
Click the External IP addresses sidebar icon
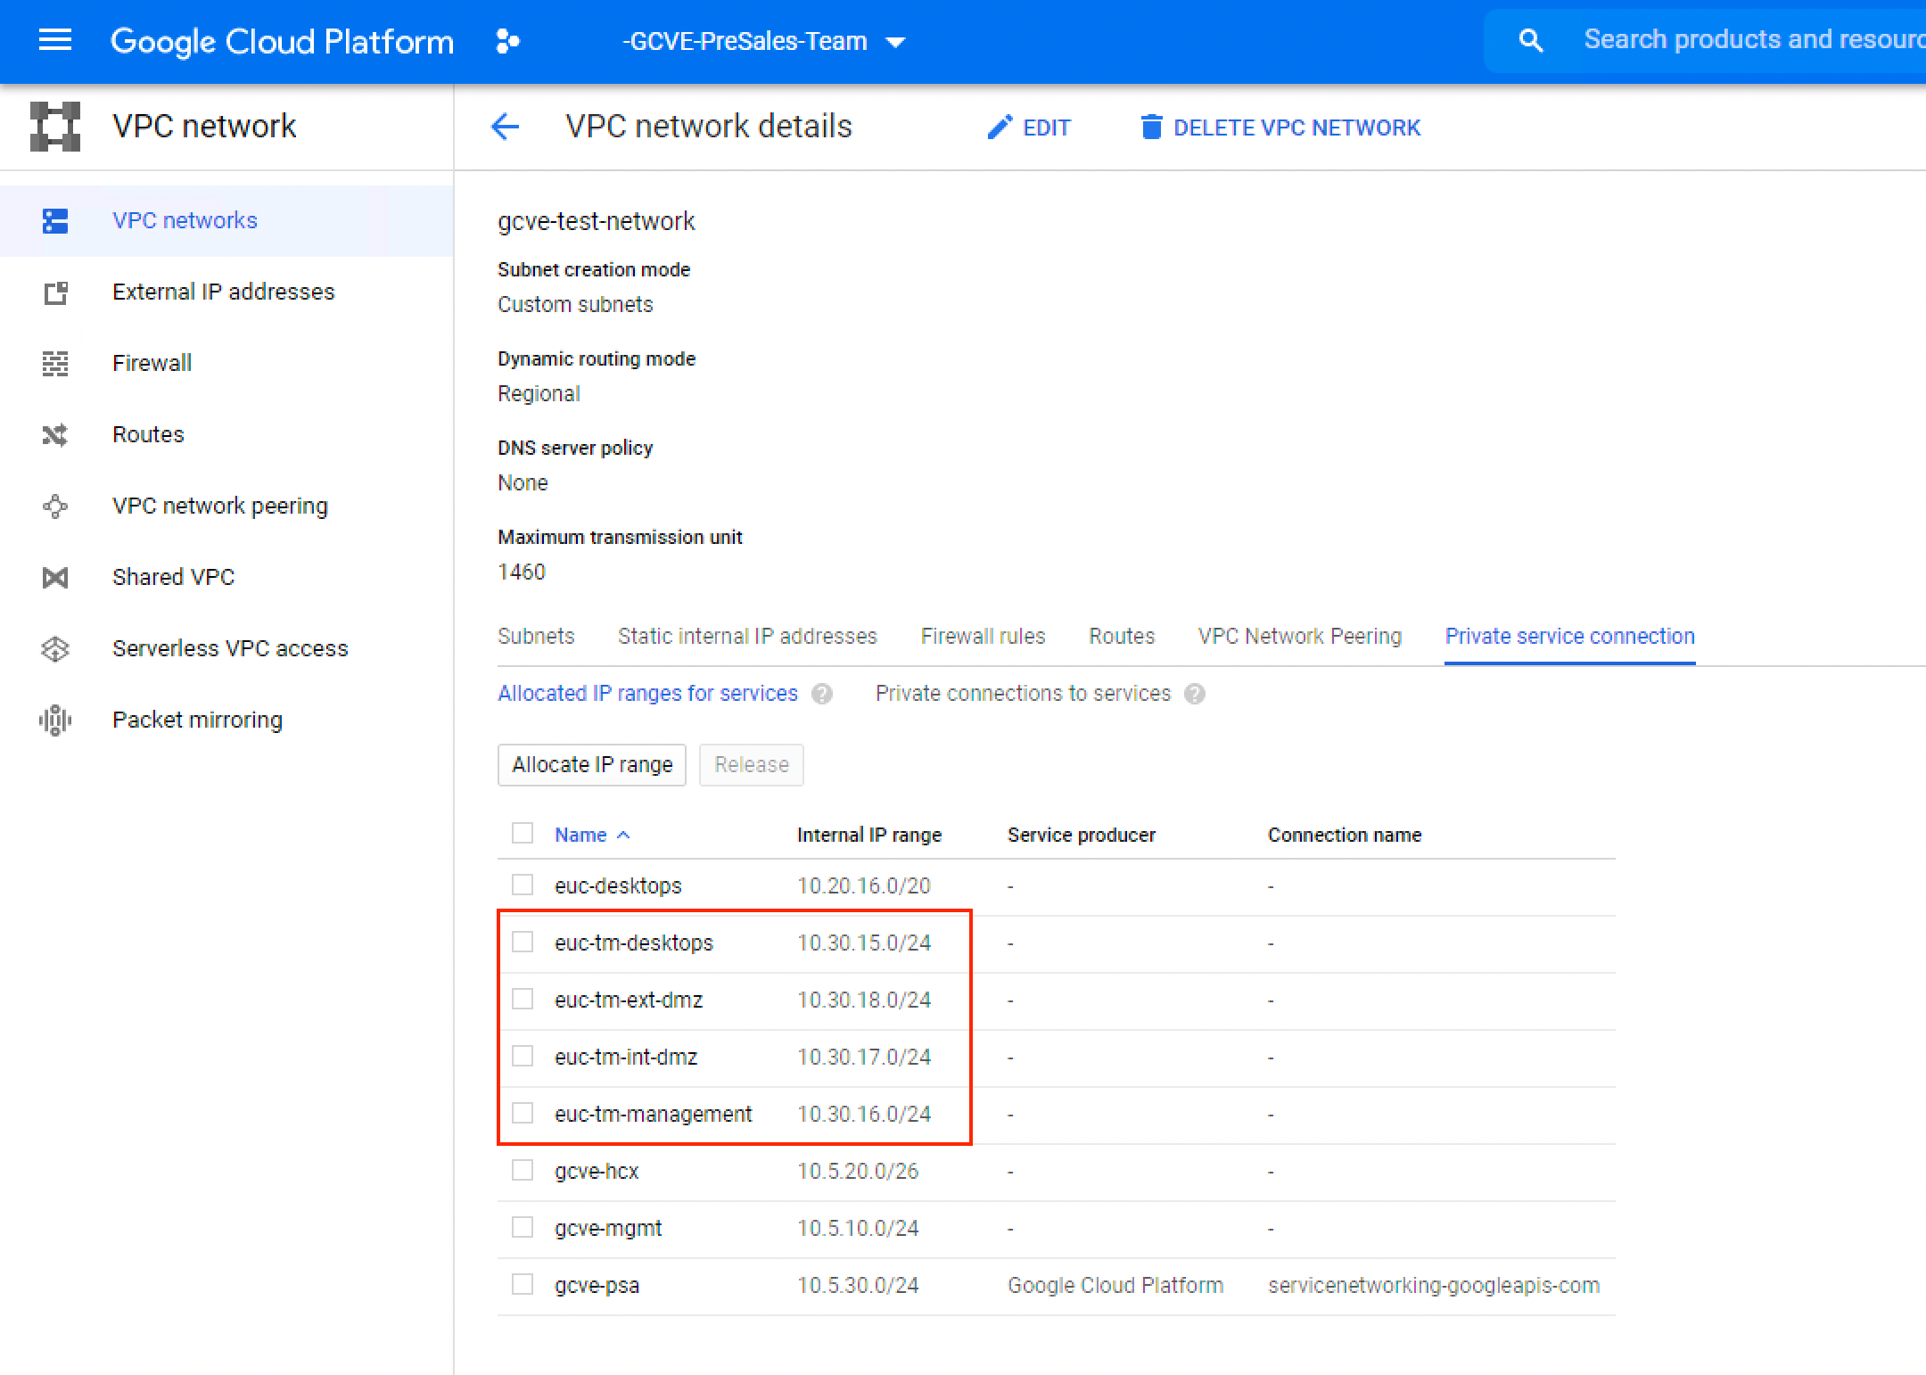(x=54, y=292)
